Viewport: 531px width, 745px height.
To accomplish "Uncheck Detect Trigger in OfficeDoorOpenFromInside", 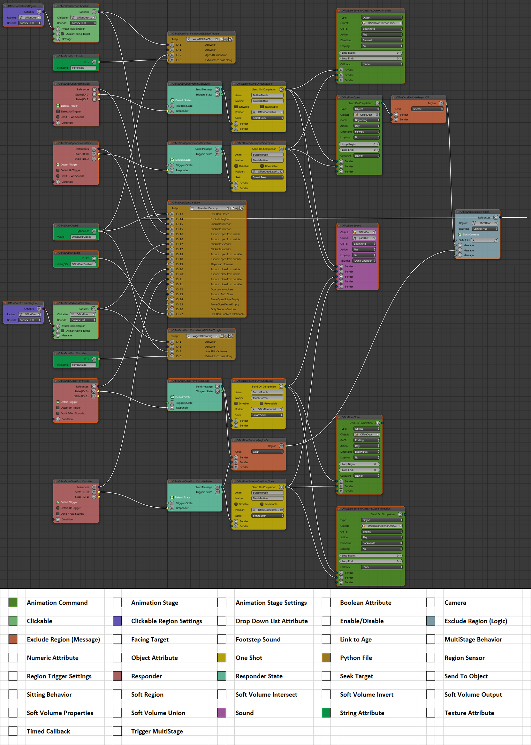I will tap(58, 106).
